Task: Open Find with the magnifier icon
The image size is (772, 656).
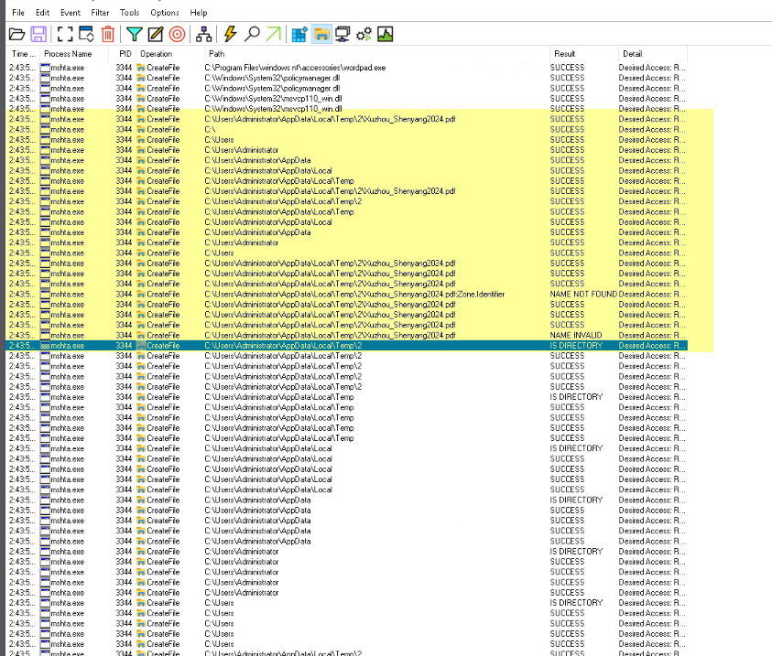Action: 249,34
